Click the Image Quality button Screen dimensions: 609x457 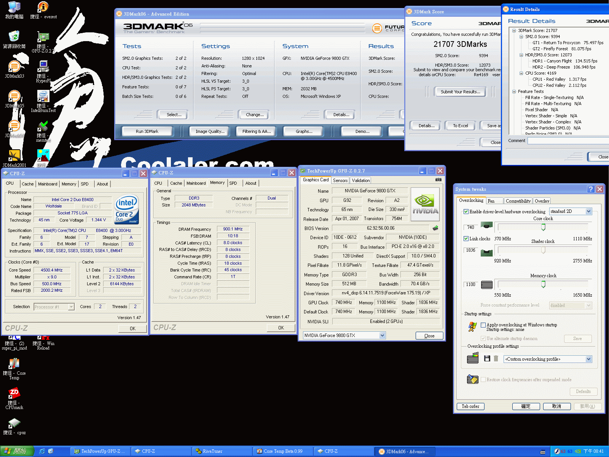[210, 131]
